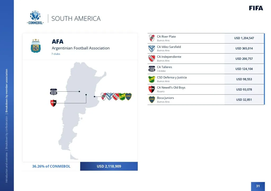Click the AFA crest emblem
This screenshot has height=191, width=271.
tap(35, 46)
